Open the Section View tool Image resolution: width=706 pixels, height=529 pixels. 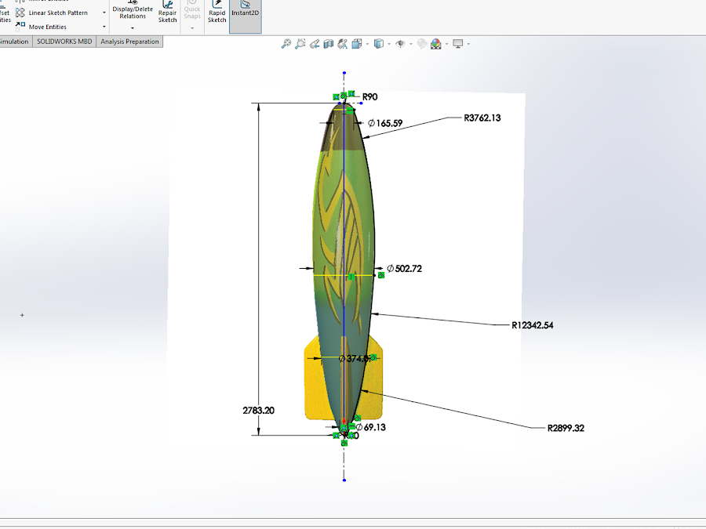328,44
